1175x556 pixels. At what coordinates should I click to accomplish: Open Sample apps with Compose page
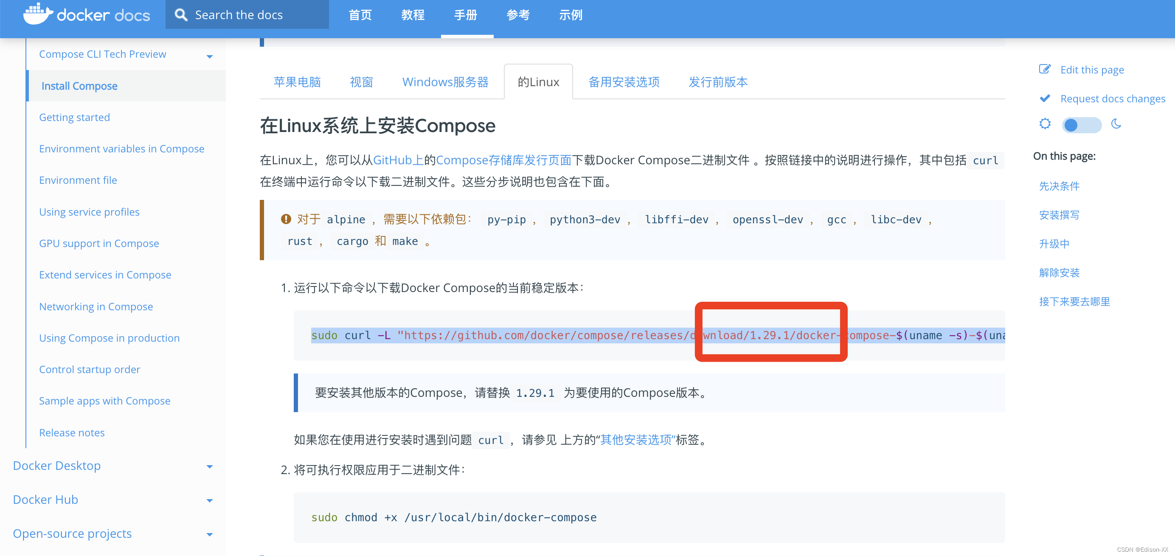[104, 401]
